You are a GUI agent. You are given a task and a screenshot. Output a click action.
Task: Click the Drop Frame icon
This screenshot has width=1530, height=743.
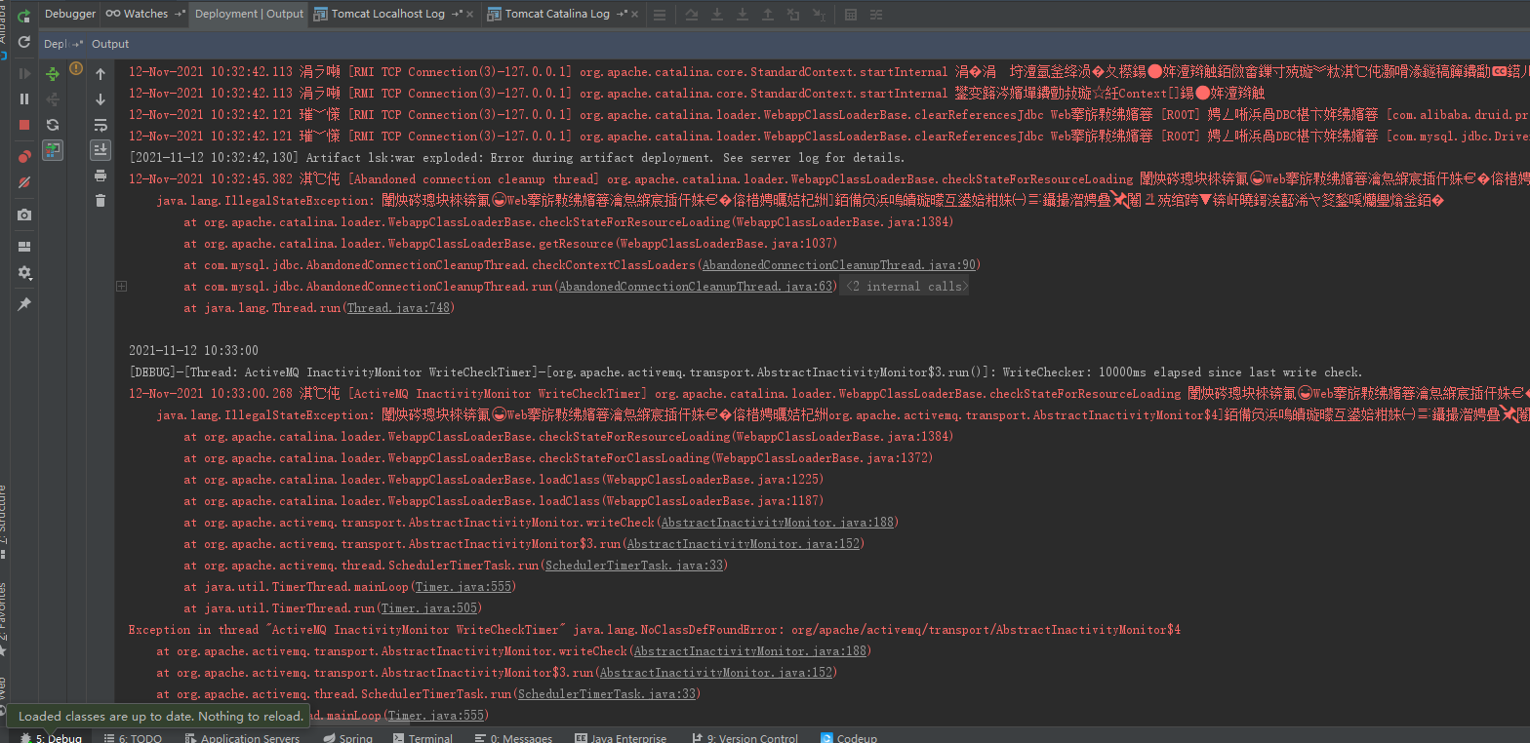pos(793,15)
